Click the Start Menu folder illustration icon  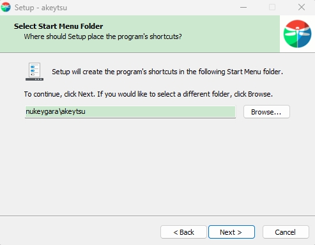coord(35,72)
